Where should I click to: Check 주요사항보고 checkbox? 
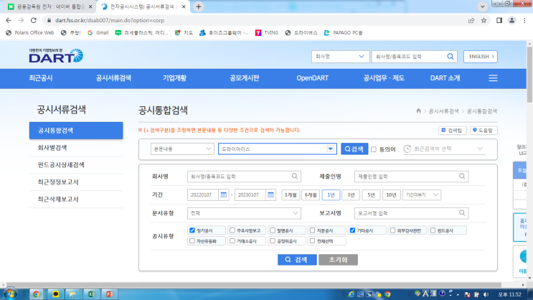pos(232,230)
